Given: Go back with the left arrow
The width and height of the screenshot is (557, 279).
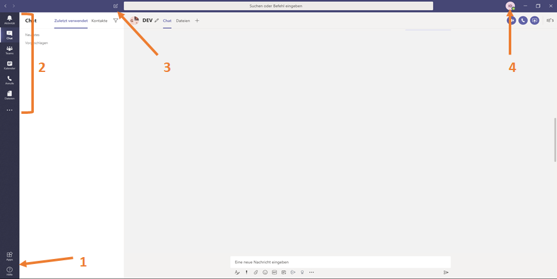Looking at the screenshot, I should [x=6, y=6].
